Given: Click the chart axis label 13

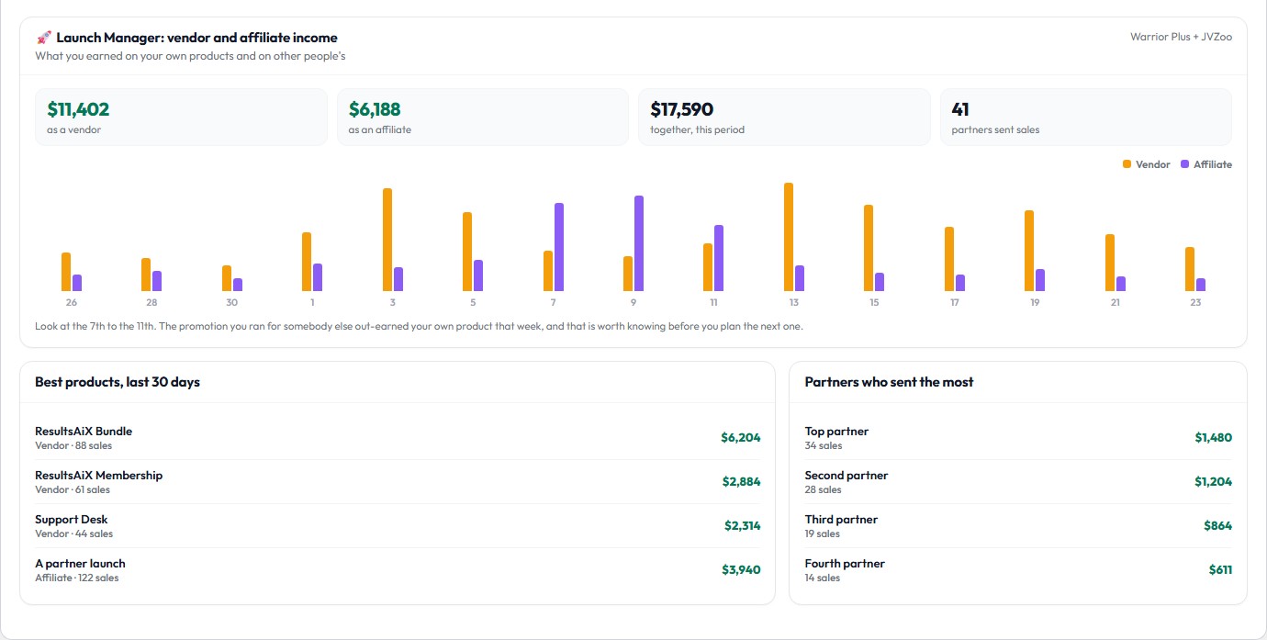Looking at the screenshot, I should [793, 302].
